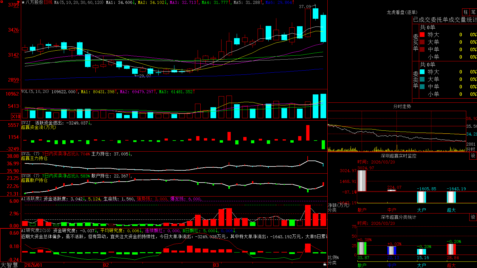Click the 委买单 中单 dark red swatch
477x268 pixels.
pos(422,49)
